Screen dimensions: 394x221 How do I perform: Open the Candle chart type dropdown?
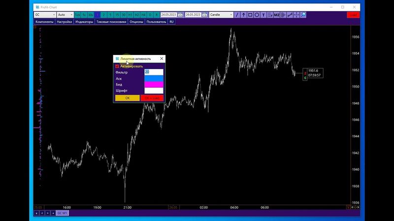point(231,15)
